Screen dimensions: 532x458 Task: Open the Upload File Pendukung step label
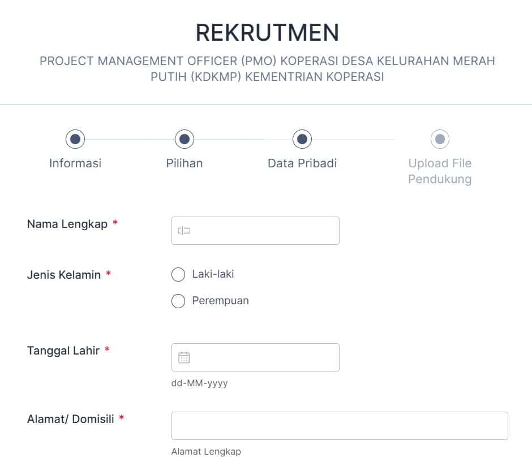tap(440, 171)
